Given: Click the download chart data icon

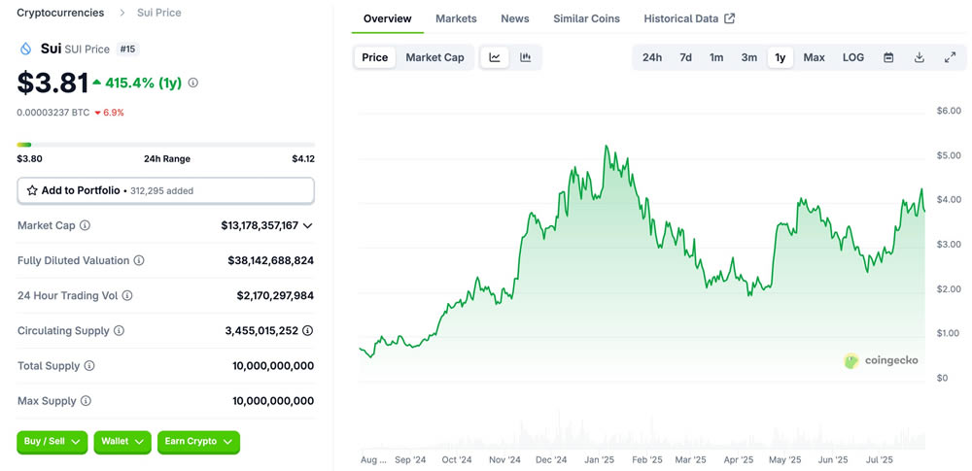Looking at the screenshot, I should [x=920, y=57].
